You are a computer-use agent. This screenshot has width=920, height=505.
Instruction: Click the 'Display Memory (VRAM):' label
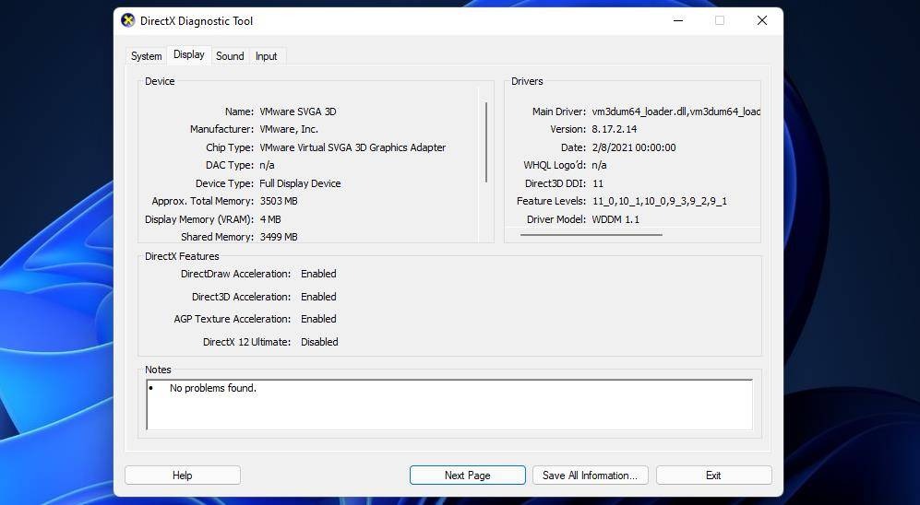pyautogui.click(x=199, y=219)
